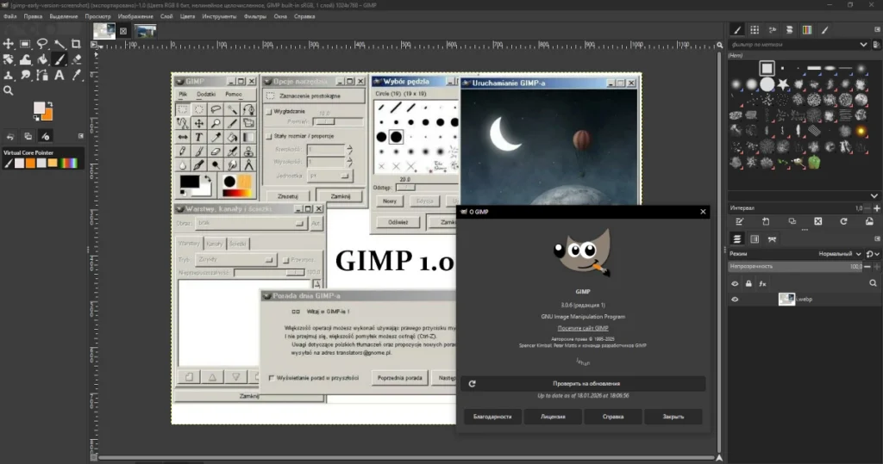Select the Zoom magnifier tool
The image size is (883, 464).
point(9,90)
